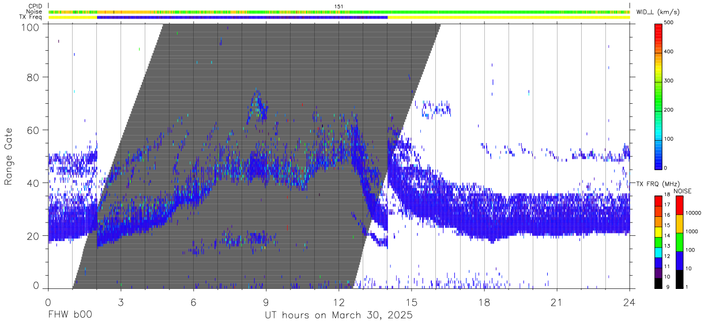Image resolution: width=708 pixels, height=327 pixels.
Task: Click the Range Gate y-axis title
Action: (x=9, y=156)
